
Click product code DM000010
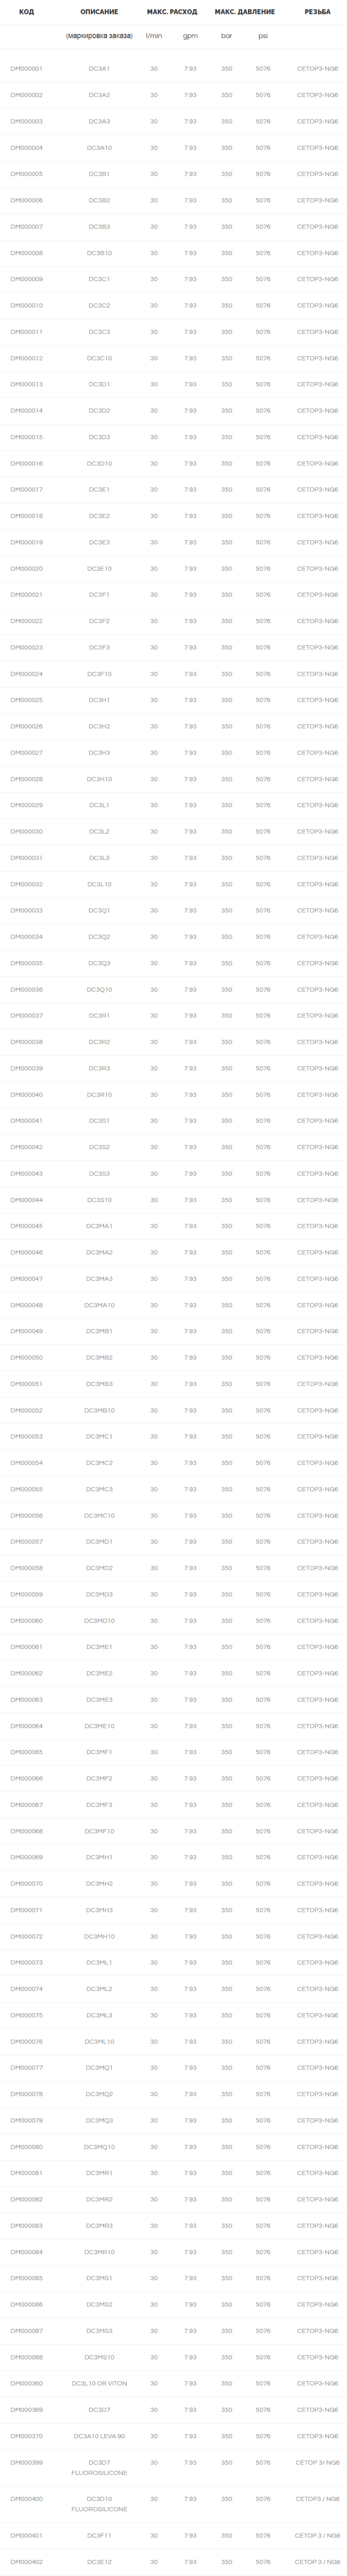coord(26,306)
